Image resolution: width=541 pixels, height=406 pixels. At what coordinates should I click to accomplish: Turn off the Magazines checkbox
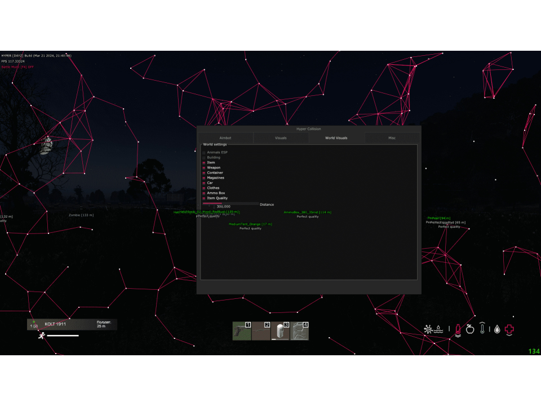pyautogui.click(x=204, y=178)
